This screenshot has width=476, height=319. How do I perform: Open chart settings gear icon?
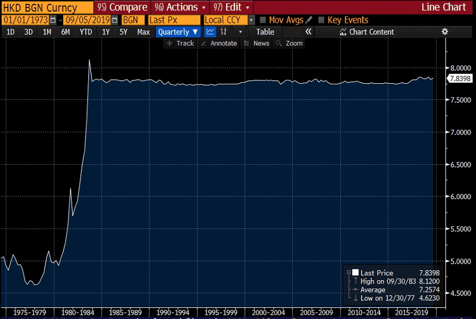click(x=444, y=32)
